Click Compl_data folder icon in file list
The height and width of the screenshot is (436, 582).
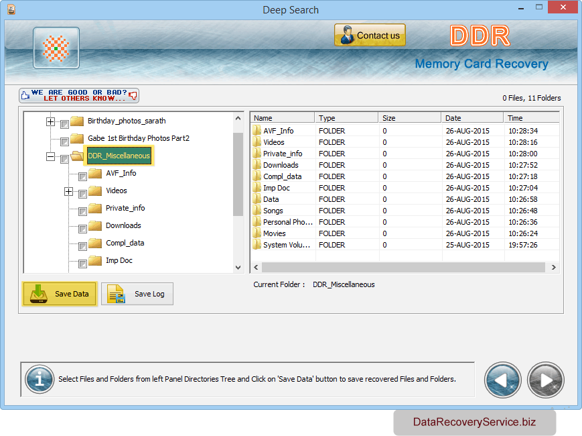pos(257,176)
